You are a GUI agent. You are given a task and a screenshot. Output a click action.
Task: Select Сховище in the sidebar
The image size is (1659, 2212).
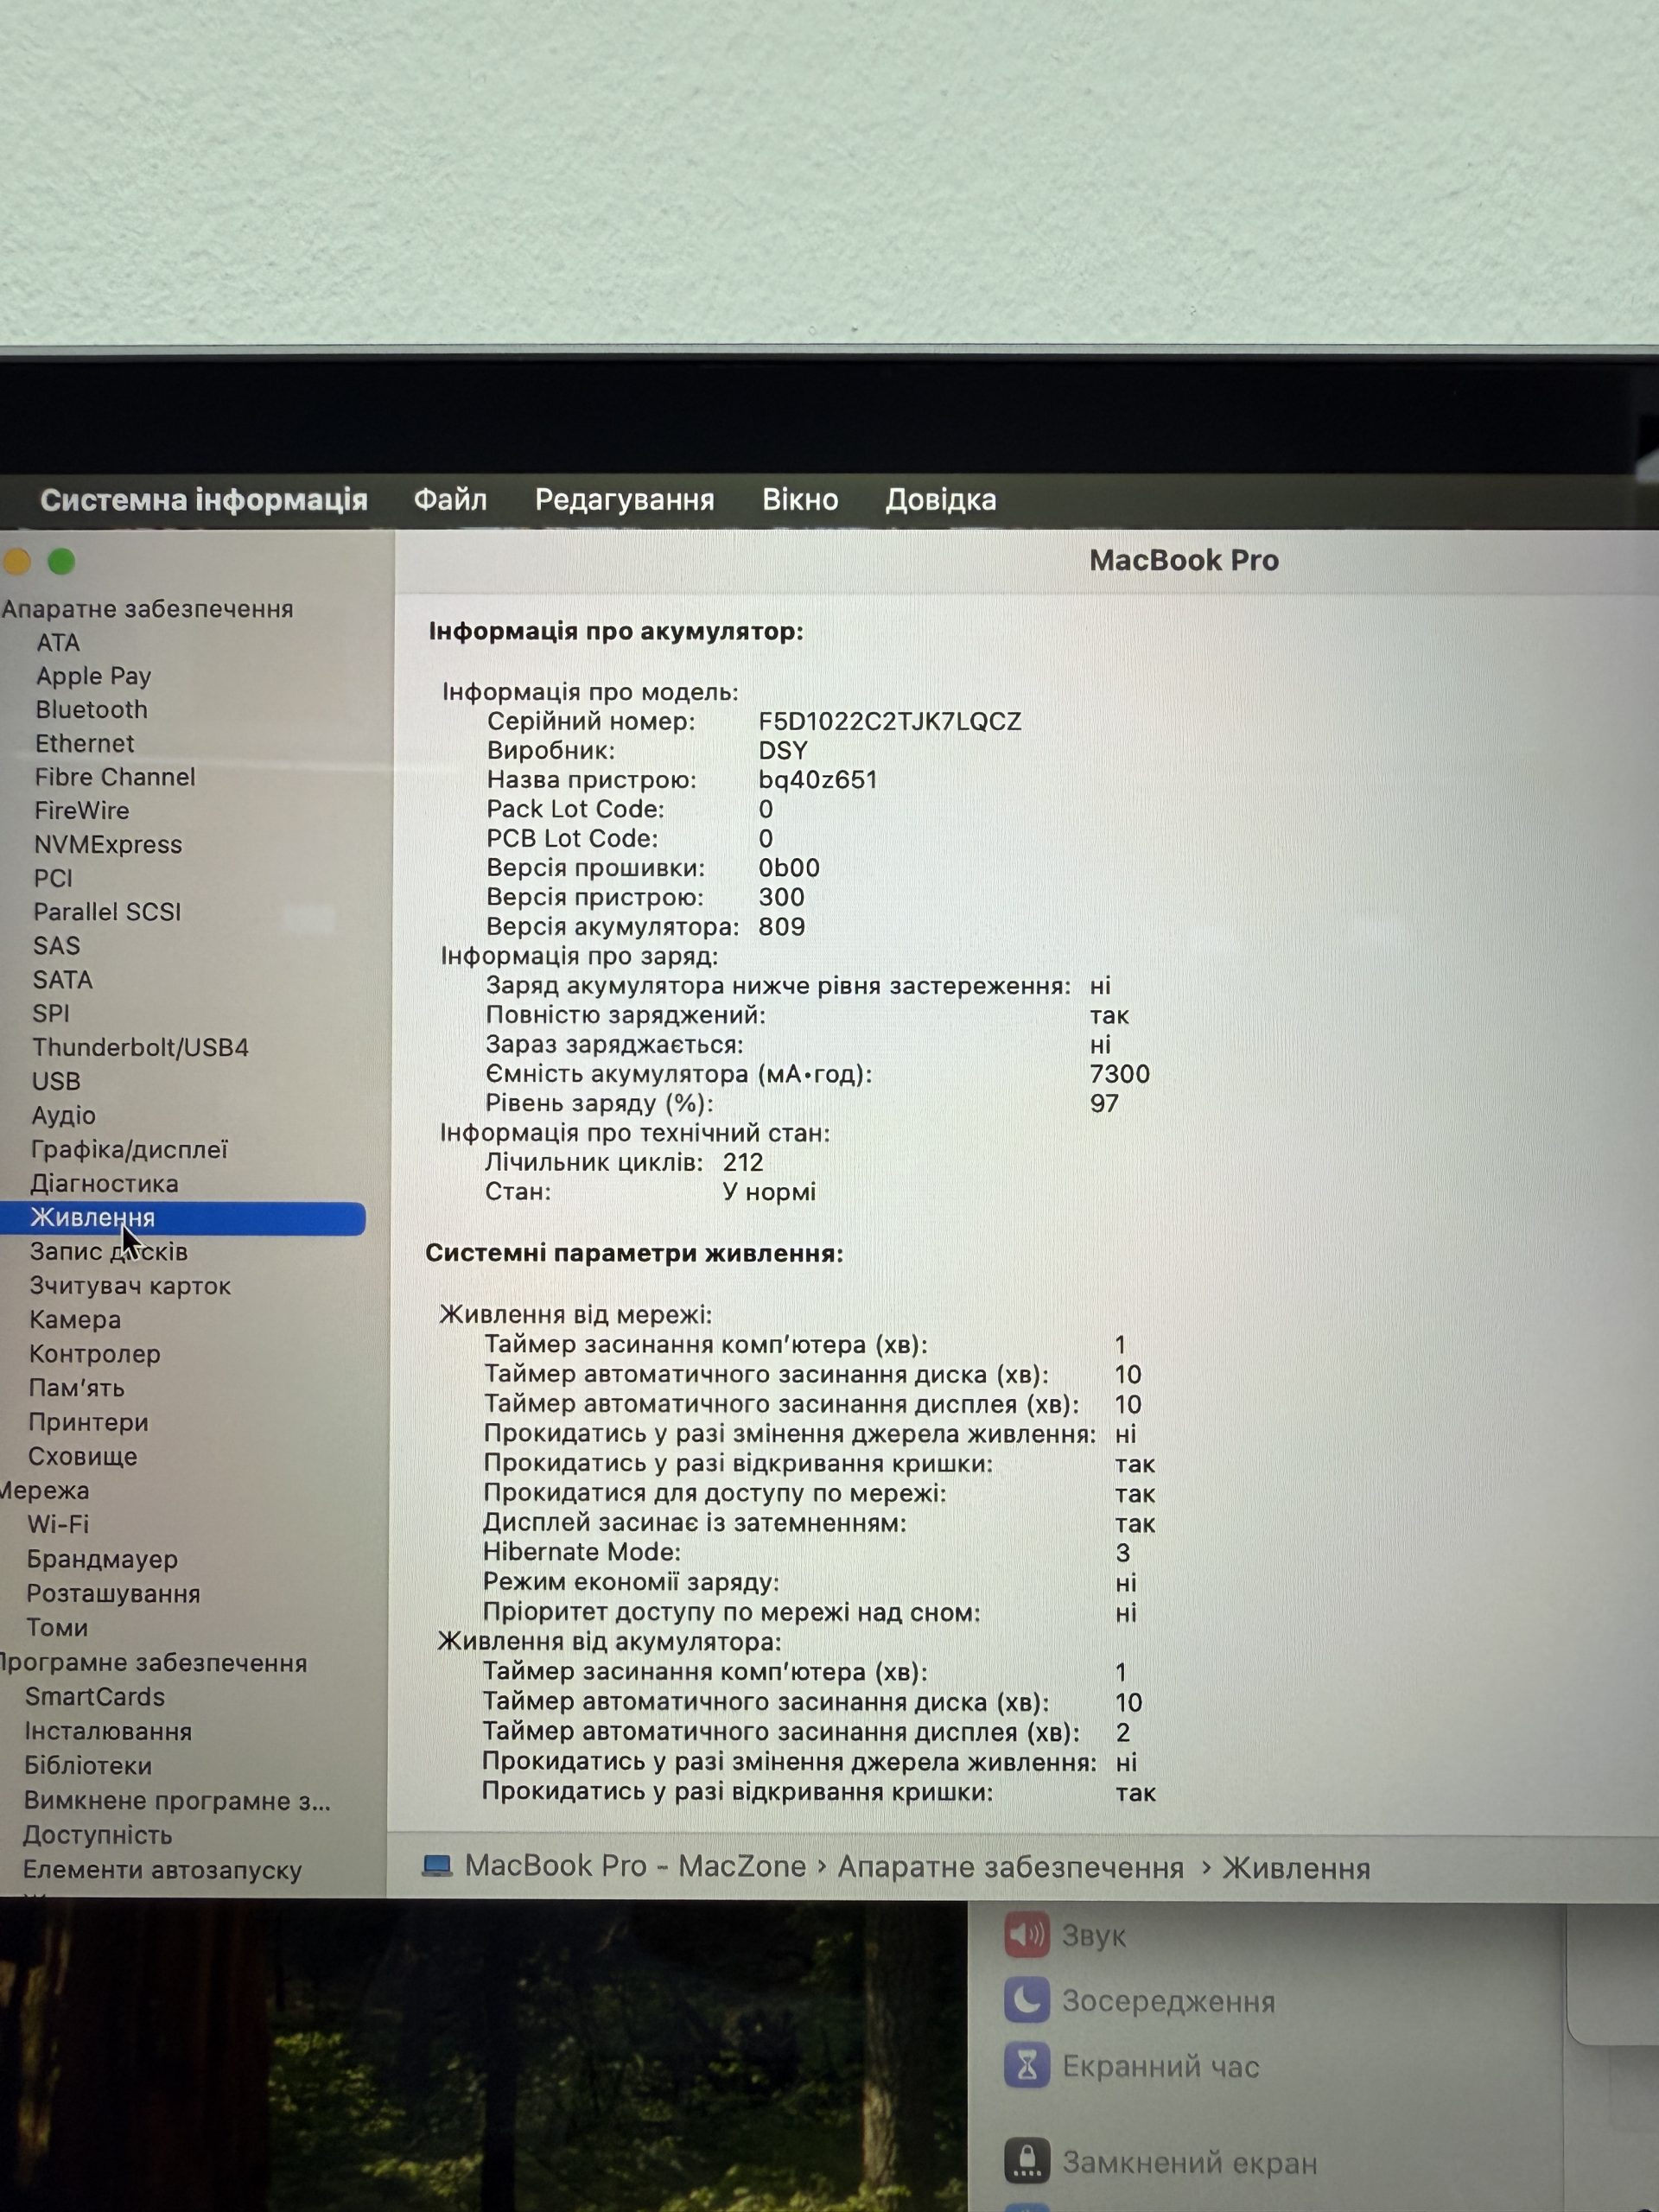(x=82, y=1456)
